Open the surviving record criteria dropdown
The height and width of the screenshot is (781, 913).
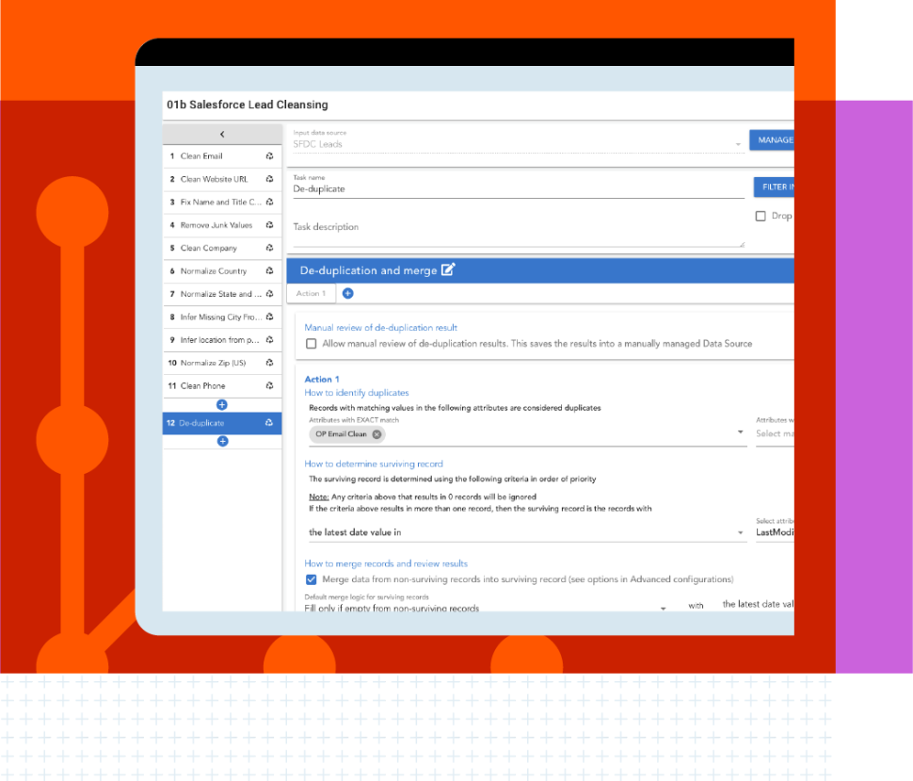pyautogui.click(x=740, y=530)
